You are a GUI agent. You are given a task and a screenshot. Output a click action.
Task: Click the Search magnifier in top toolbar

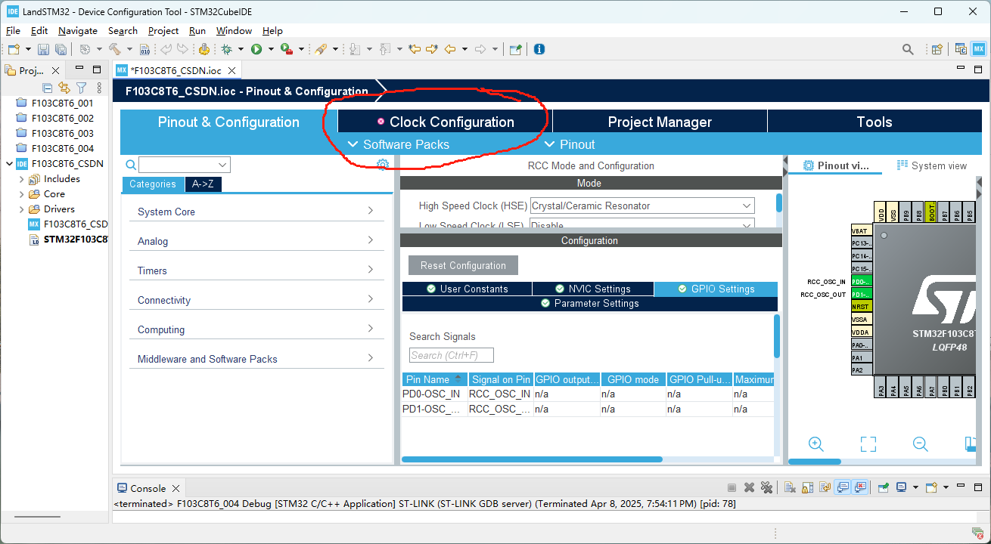tap(908, 49)
